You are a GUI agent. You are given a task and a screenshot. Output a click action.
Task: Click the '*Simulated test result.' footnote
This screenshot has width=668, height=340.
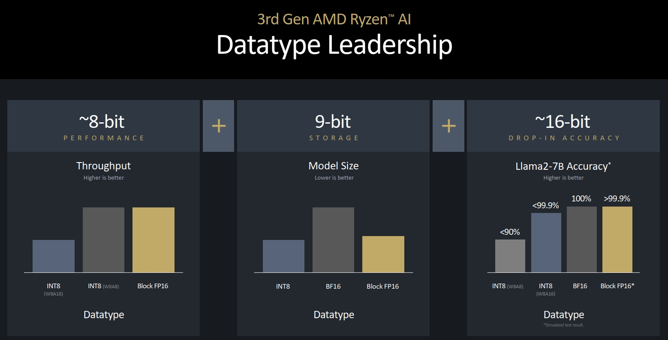(x=564, y=325)
